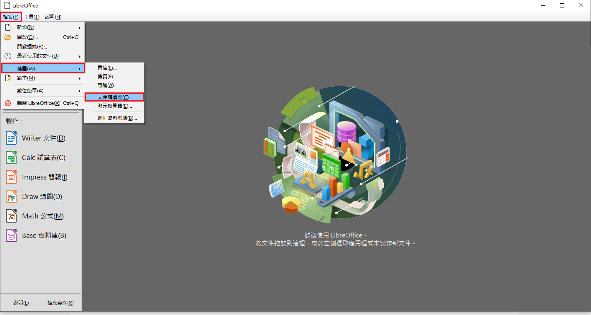Open Calc 試算表 spreadsheet icon

[11, 157]
